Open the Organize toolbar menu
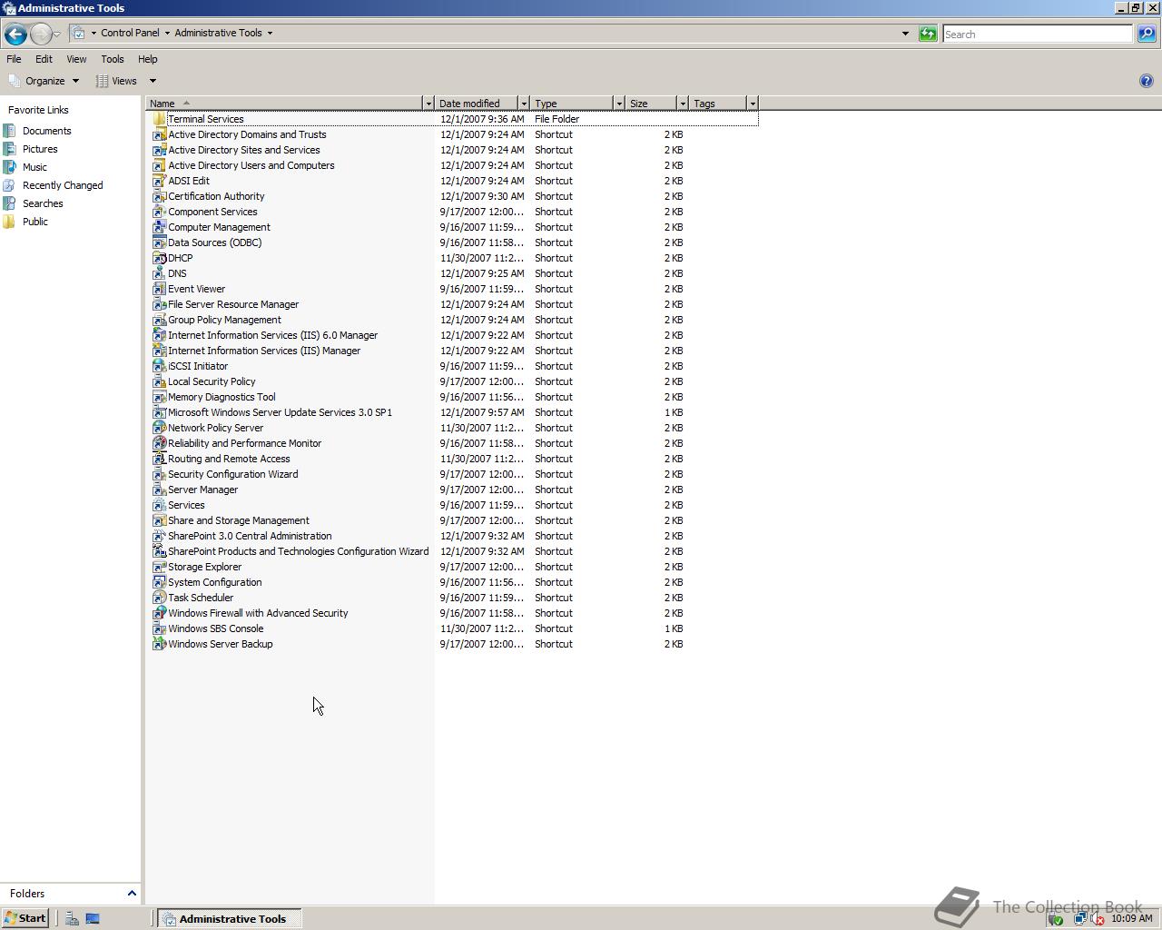Screen dimensions: 1162x930 44,81
